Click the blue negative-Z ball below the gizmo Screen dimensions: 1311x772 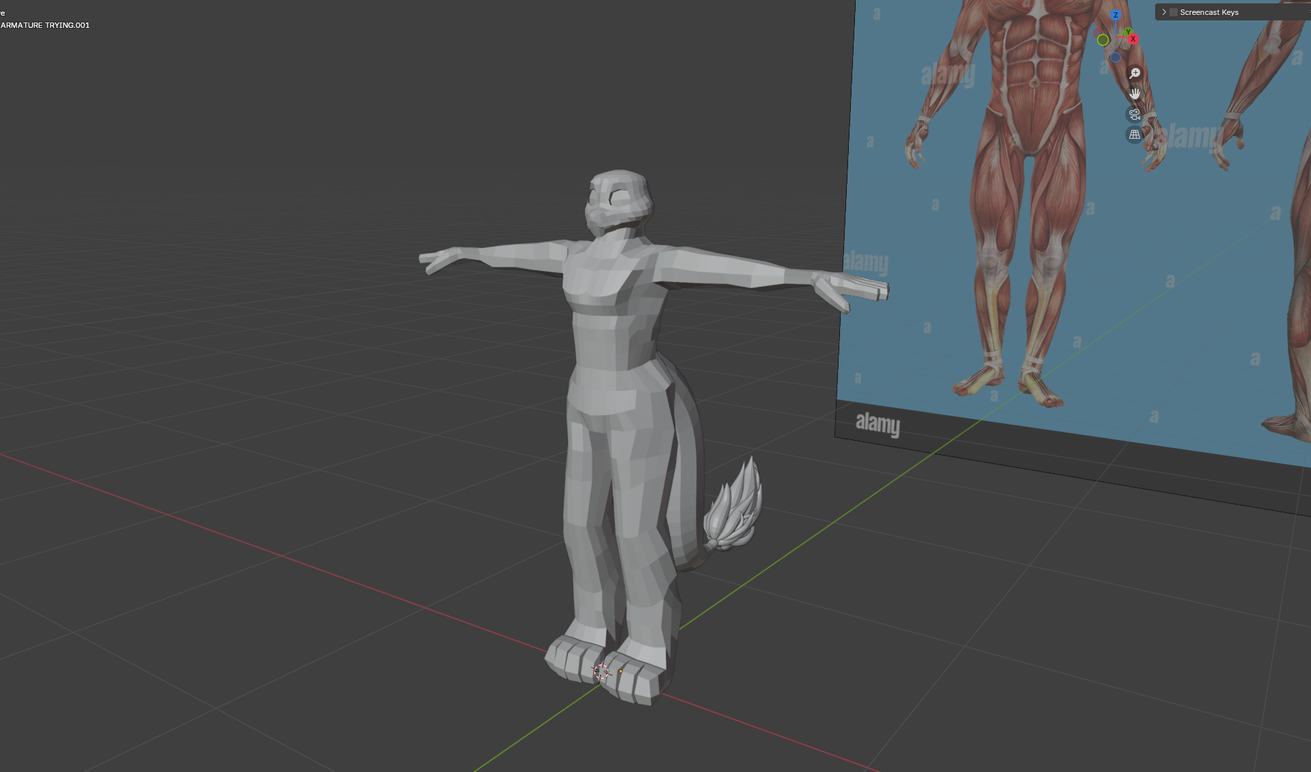point(1116,58)
